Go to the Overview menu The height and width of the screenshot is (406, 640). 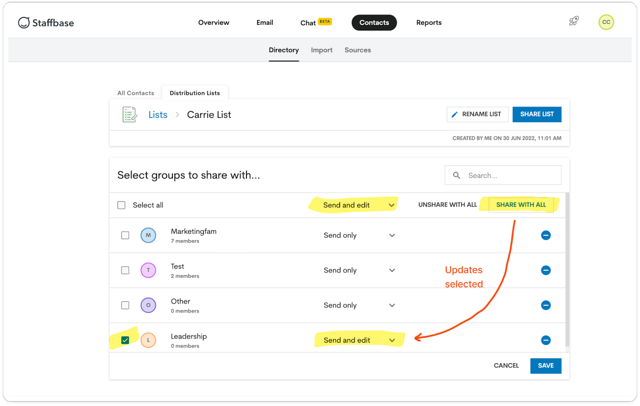[214, 23]
